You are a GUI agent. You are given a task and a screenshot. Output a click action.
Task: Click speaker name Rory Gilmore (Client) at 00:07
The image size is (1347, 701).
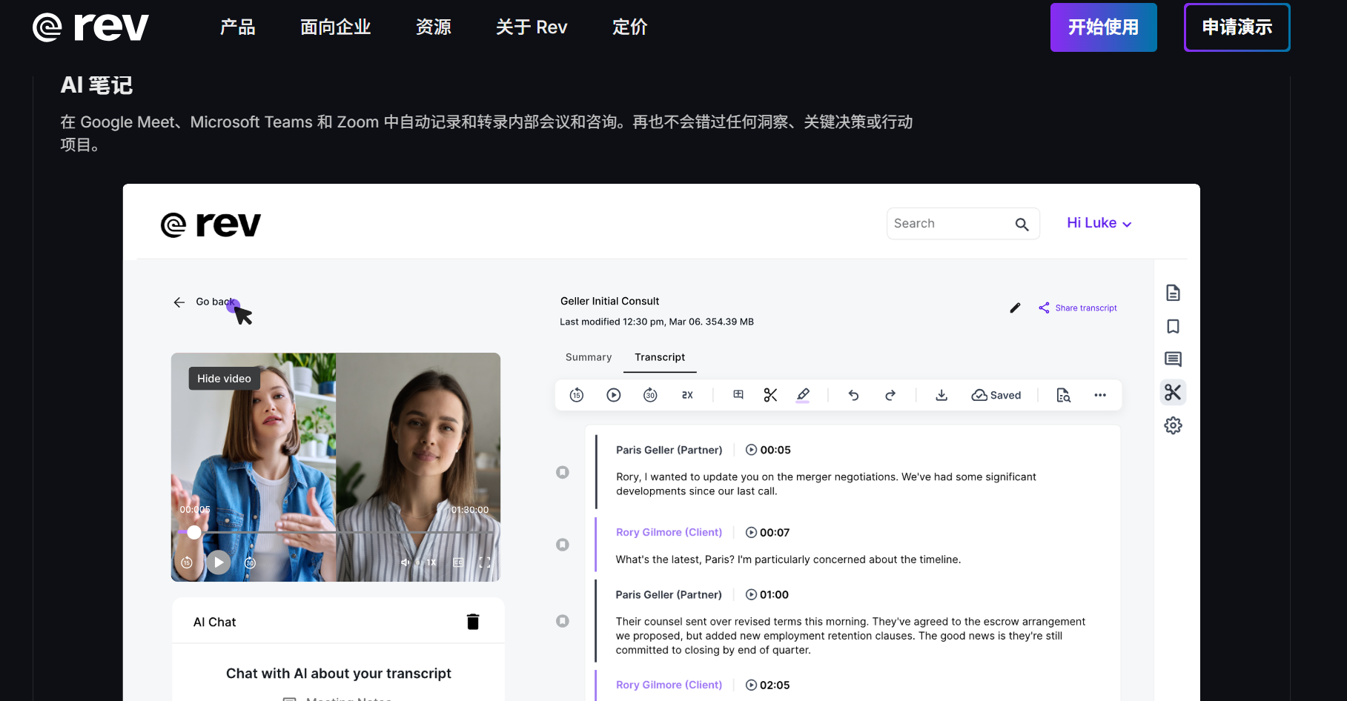pos(669,532)
